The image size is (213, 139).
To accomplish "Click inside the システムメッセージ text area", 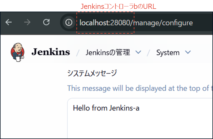I will pos(140,124).
